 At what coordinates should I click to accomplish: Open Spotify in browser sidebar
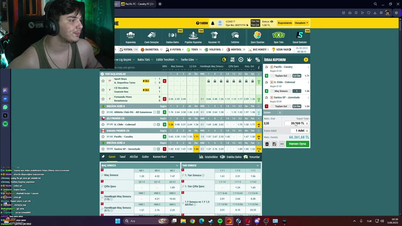[5, 124]
